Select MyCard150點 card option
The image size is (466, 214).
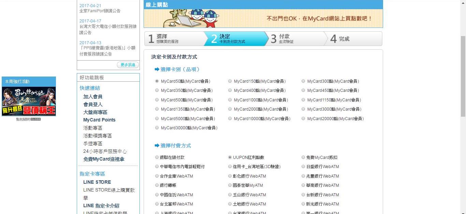[x=230, y=81]
